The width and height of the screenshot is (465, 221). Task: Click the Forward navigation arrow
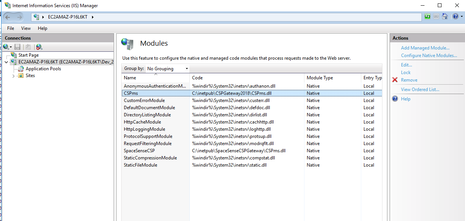[19, 17]
